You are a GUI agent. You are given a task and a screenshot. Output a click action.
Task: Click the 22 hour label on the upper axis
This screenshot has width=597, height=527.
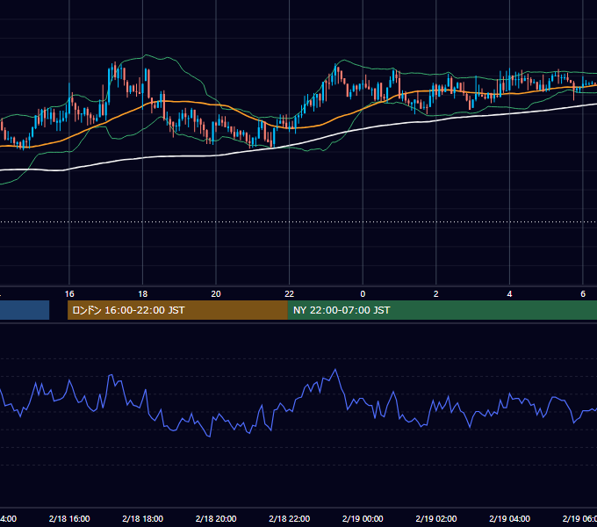coord(290,294)
